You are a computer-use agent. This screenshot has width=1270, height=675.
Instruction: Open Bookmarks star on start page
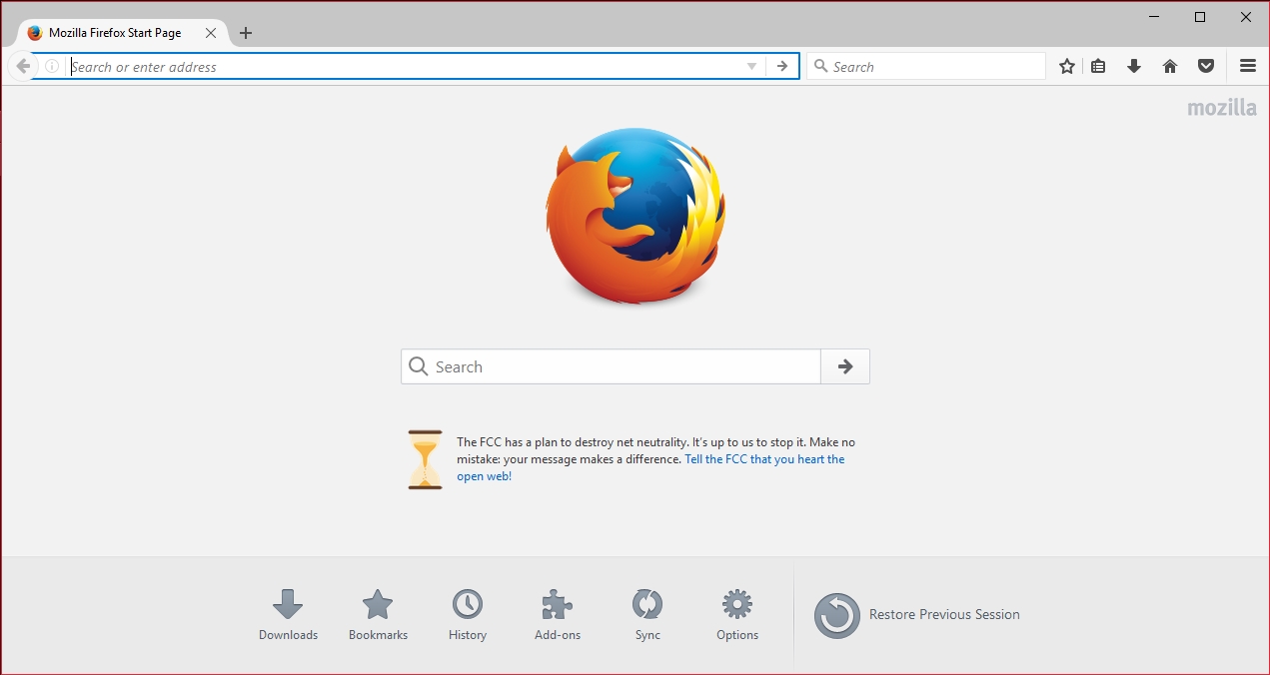point(378,614)
